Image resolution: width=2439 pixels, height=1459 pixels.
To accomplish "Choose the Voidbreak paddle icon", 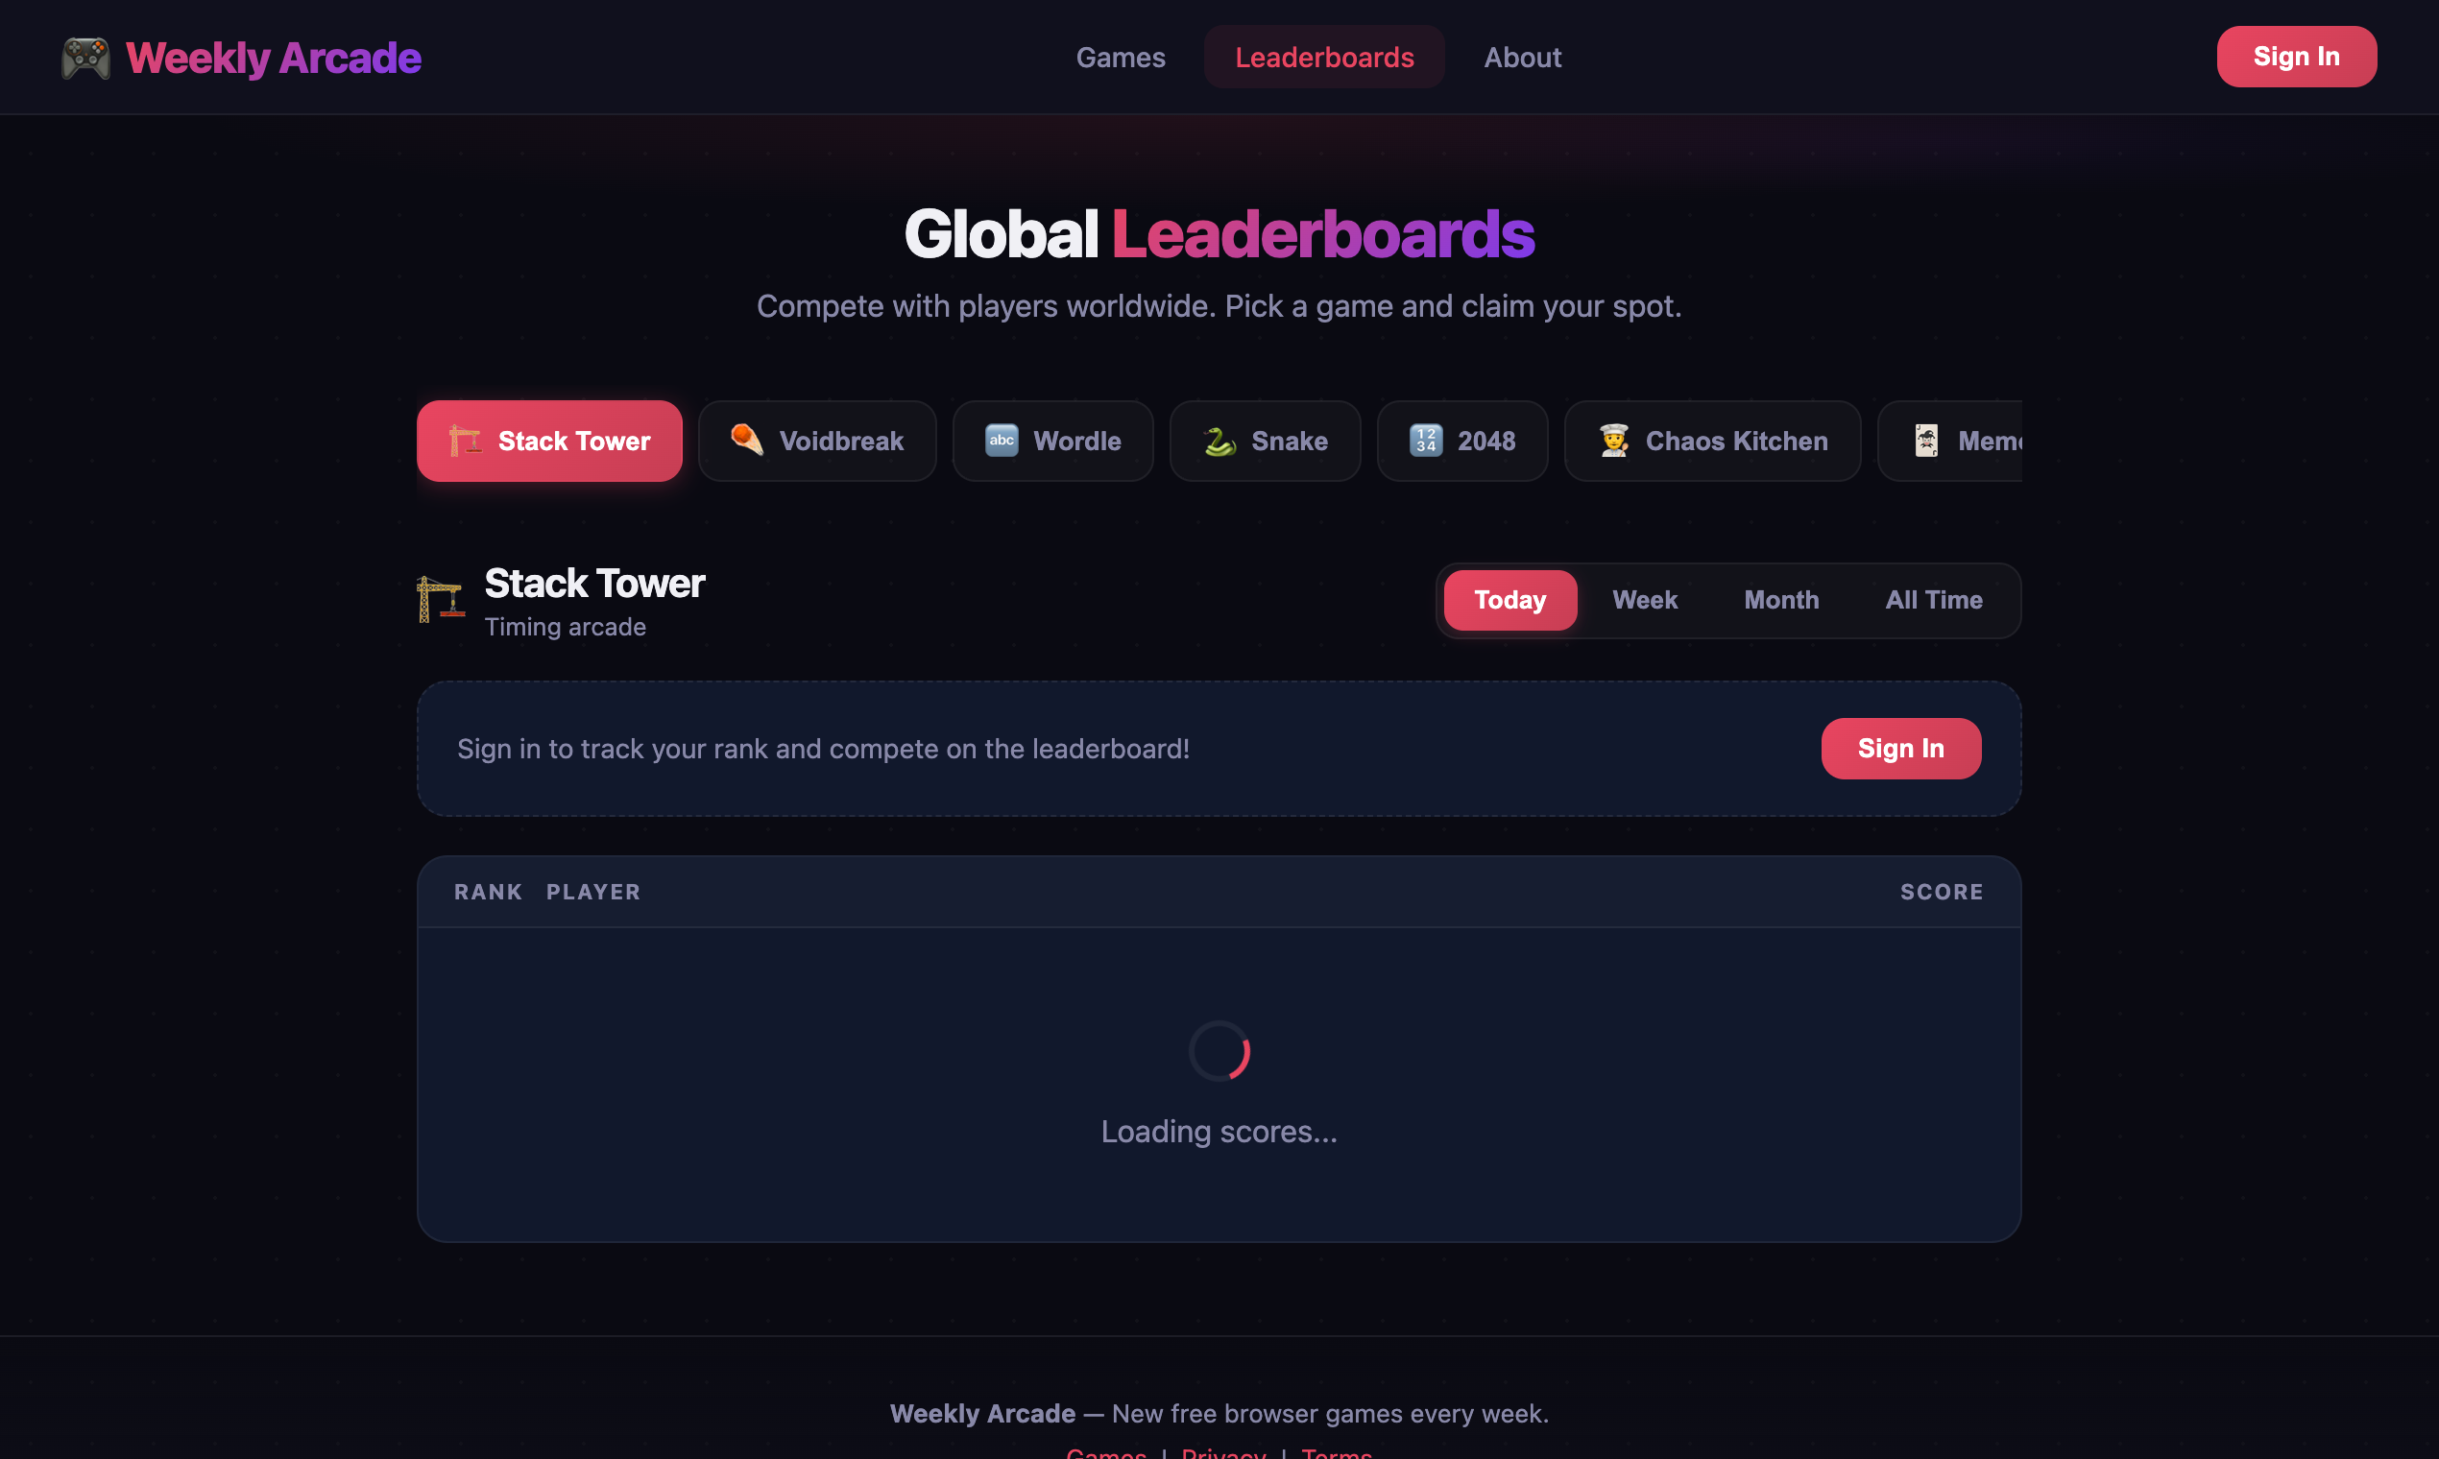I will pyautogui.click(x=747, y=440).
